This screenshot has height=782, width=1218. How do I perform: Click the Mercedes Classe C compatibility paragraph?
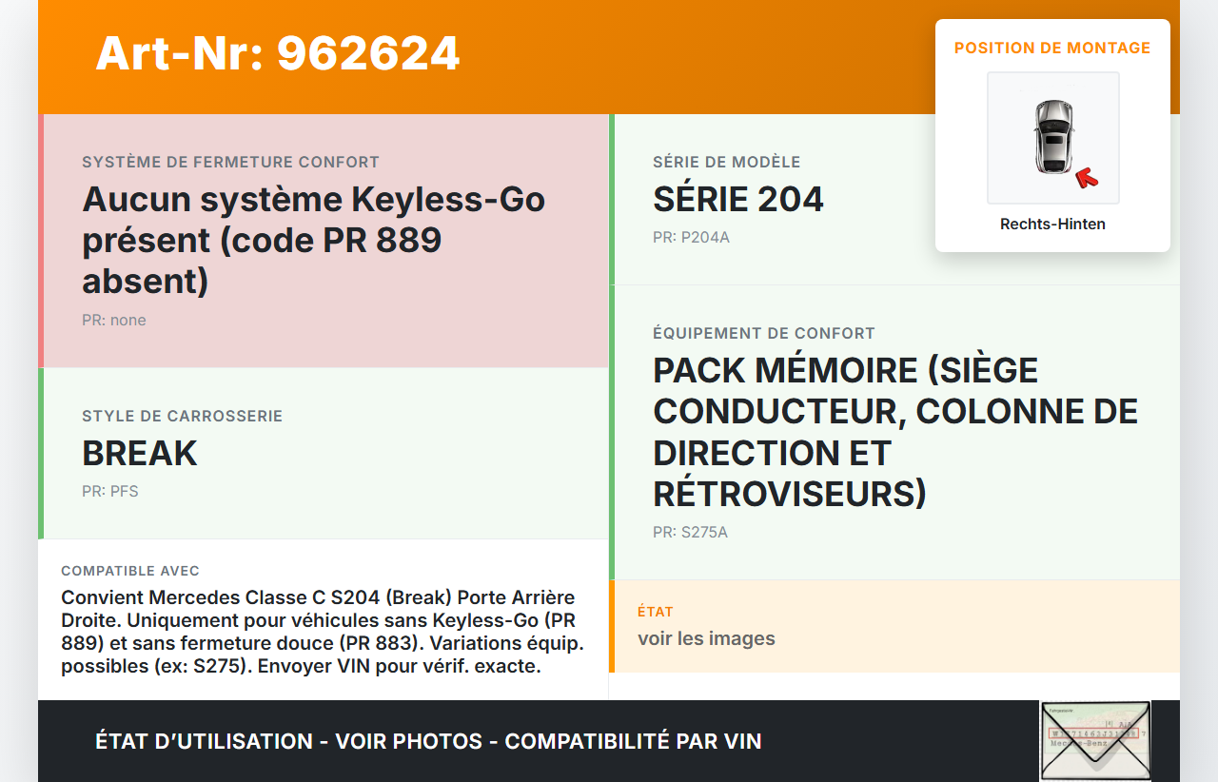[x=322, y=632]
